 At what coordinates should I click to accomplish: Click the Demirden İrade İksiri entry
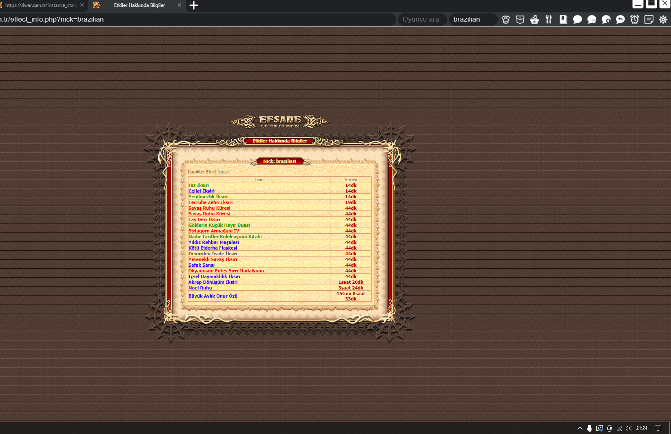pyautogui.click(x=213, y=254)
